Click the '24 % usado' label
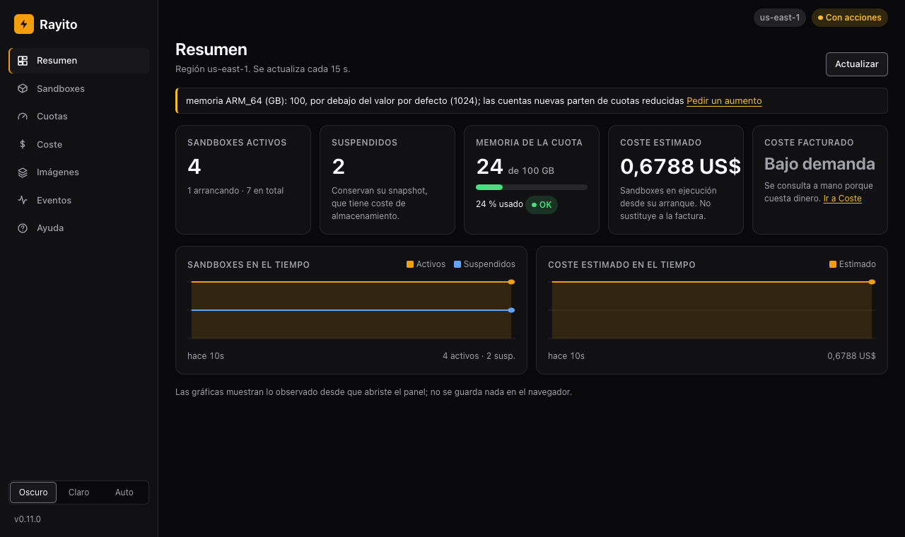905x537 pixels. (x=499, y=204)
